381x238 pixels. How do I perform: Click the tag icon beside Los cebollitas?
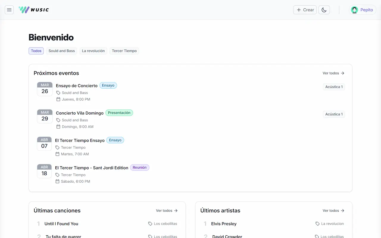tap(149, 223)
